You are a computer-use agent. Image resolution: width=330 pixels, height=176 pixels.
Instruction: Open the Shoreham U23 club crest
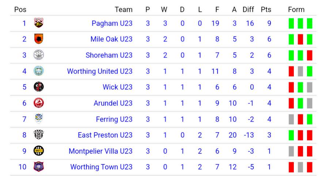click(39, 55)
